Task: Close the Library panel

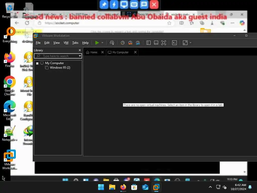Action: 80,50
